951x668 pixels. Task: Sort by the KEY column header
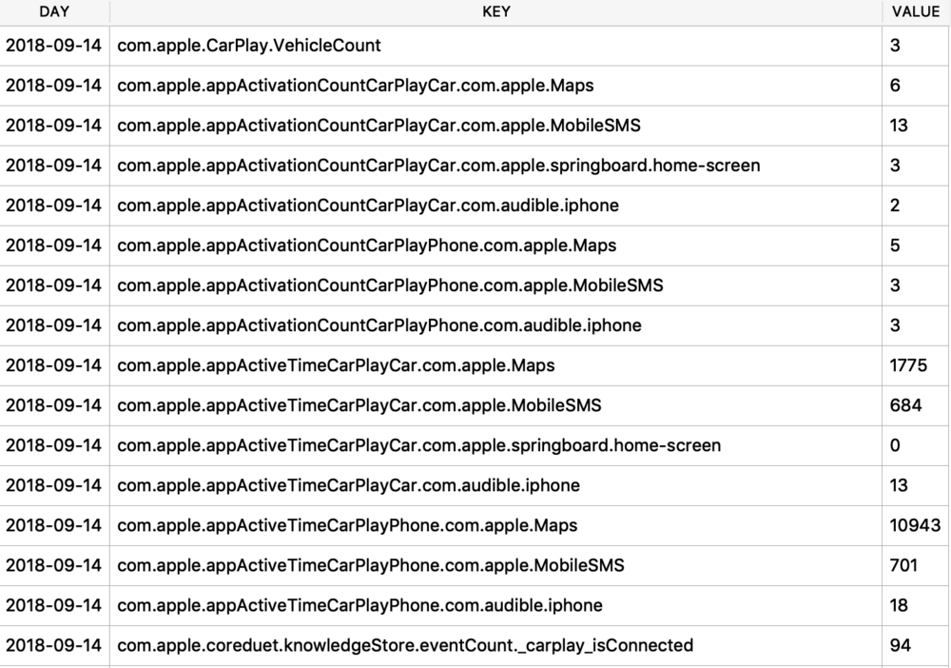click(495, 11)
